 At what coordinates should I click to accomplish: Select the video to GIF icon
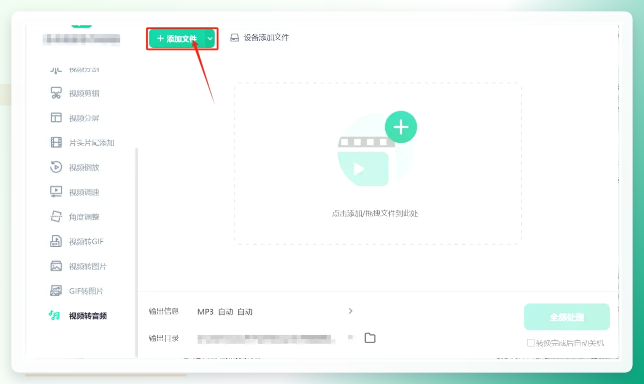[56, 242]
